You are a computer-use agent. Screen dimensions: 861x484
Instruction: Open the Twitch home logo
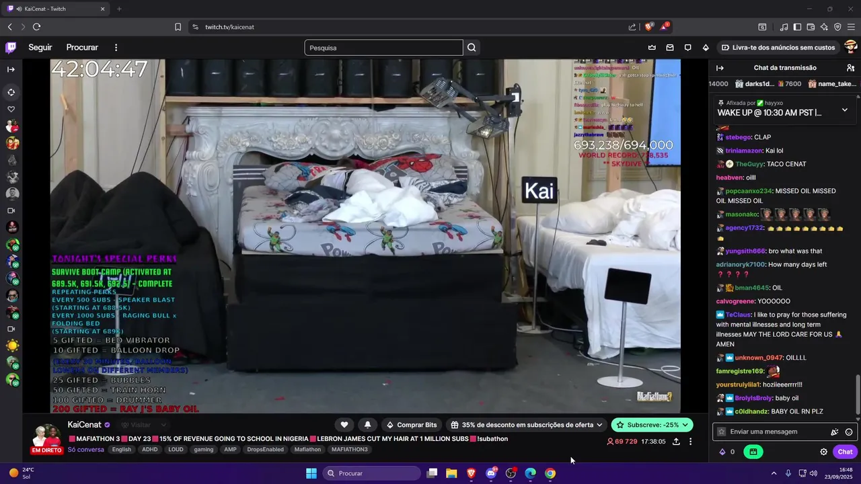tap(11, 47)
